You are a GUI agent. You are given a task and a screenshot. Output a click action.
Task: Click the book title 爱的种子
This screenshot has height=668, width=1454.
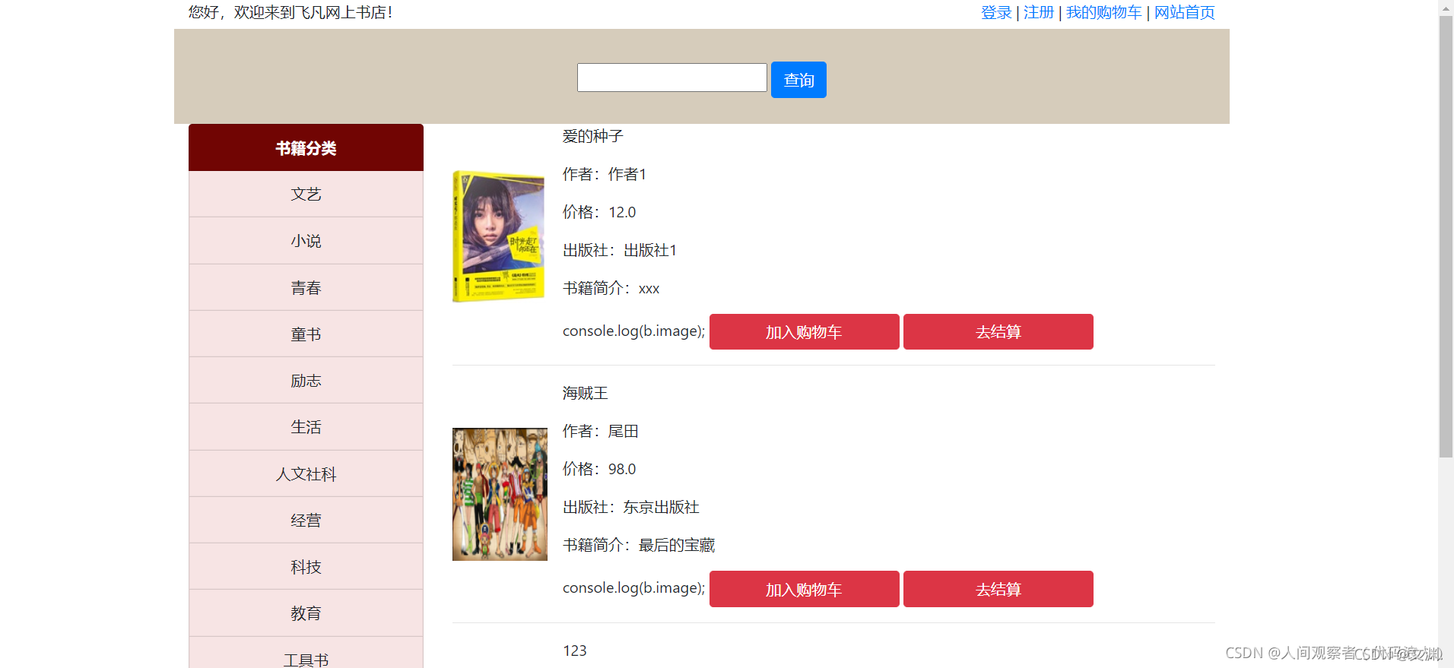(593, 136)
